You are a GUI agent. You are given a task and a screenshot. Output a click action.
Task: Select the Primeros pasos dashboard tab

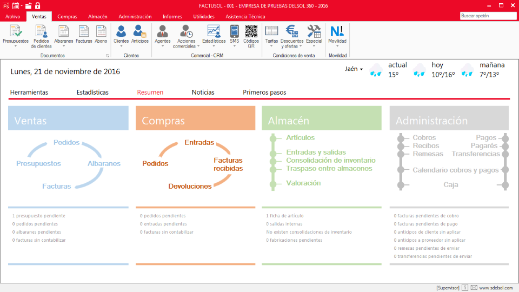coord(264,92)
